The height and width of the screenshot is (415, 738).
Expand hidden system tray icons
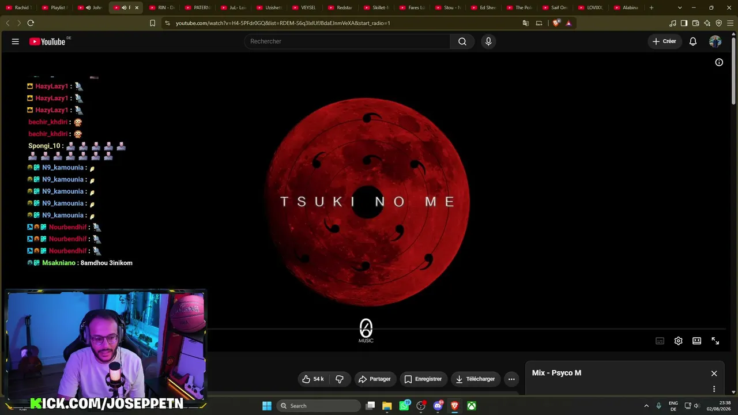(646, 406)
